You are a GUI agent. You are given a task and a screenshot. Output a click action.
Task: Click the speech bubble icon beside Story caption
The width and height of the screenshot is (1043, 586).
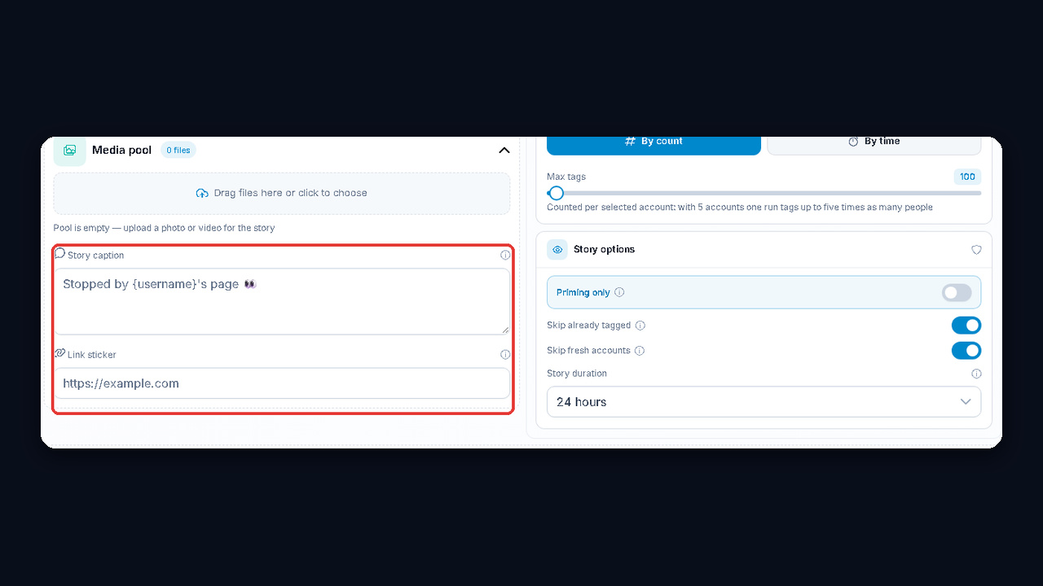(x=59, y=254)
